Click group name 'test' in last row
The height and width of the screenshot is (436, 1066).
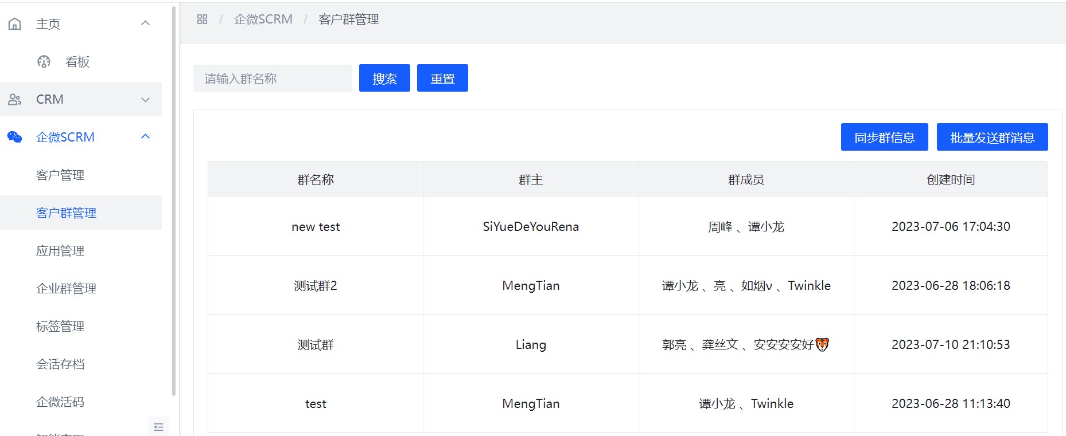[316, 403]
